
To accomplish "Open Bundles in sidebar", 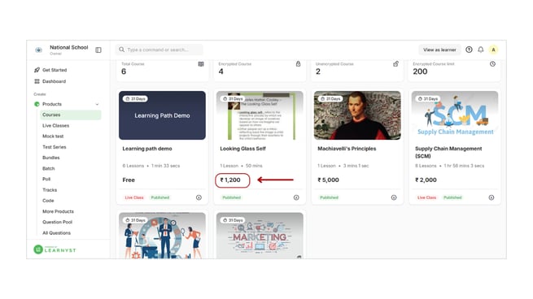I will [x=51, y=158].
